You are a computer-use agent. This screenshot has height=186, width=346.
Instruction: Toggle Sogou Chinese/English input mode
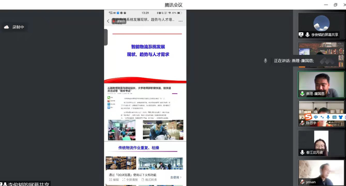point(316,117)
